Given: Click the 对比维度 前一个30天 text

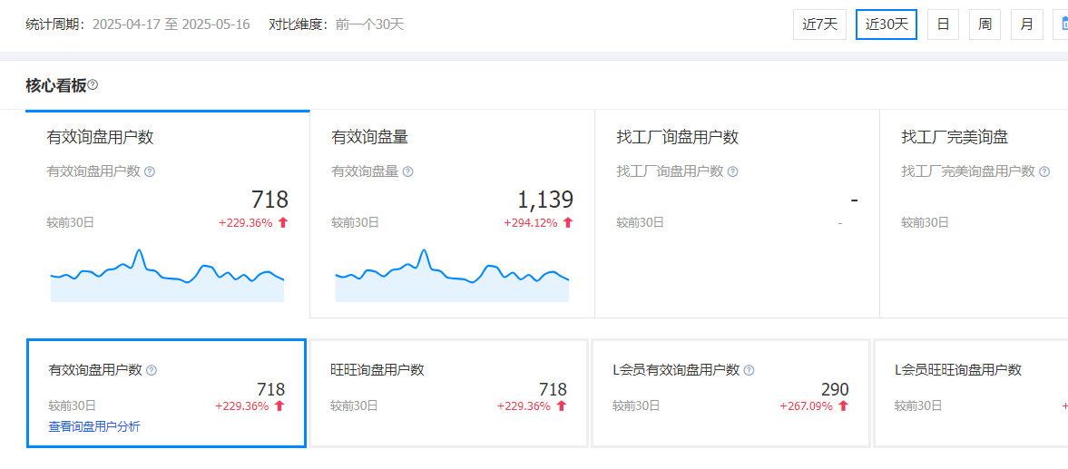Looking at the screenshot, I should pos(337,24).
